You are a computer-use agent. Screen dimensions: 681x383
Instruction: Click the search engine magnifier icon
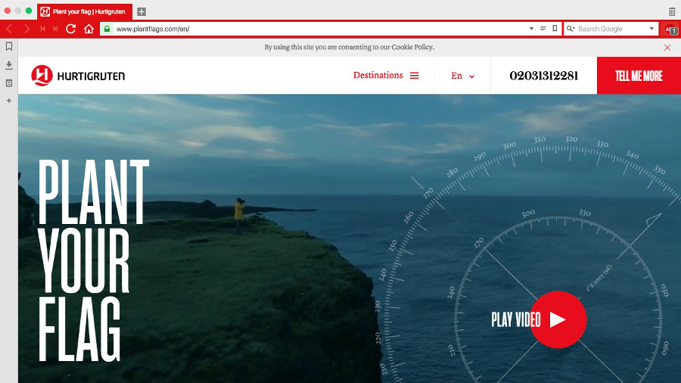tap(571, 29)
